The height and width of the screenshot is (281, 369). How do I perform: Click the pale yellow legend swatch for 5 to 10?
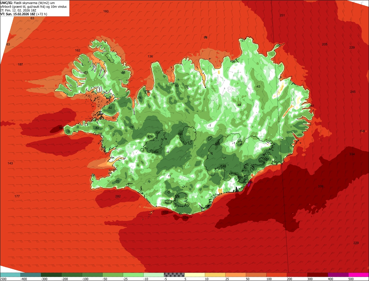point(195,275)
